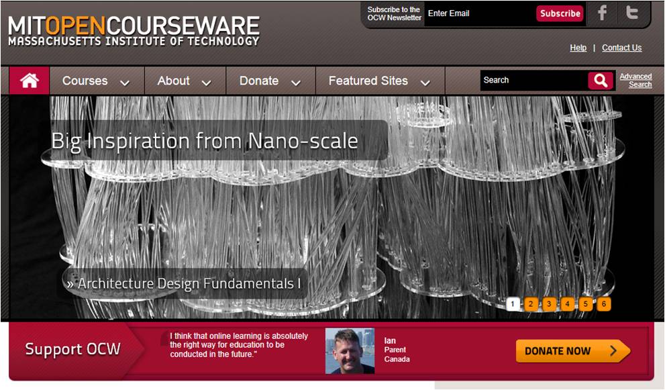The image size is (665, 390).
Task: Click the Subscribe to the OCW Newsletter label
Action: pyautogui.click(x=394, y=13)
